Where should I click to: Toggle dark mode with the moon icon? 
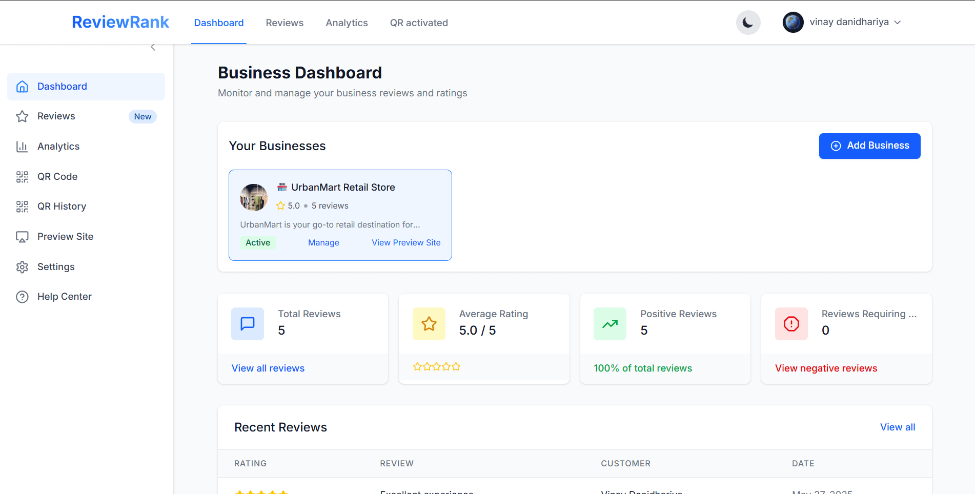(x=748, y=22)
